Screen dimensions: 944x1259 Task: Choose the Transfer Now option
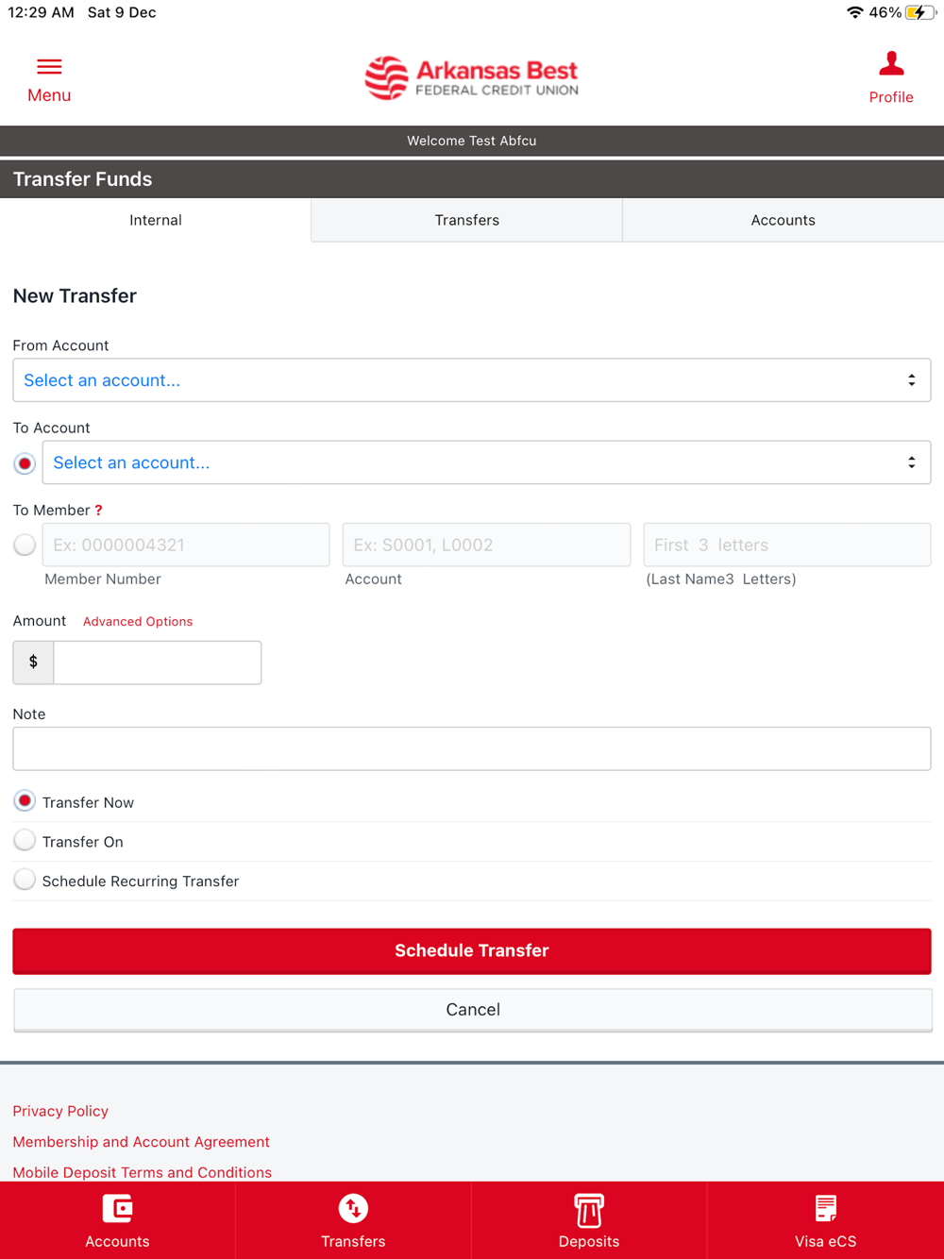click(x=25, y=801)
